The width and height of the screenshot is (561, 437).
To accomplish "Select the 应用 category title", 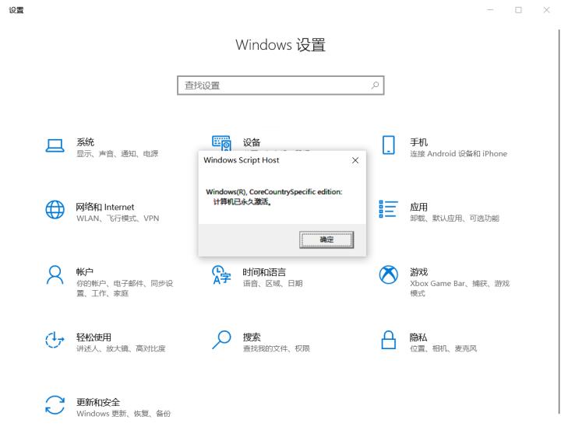I will [x=418, y=207].
